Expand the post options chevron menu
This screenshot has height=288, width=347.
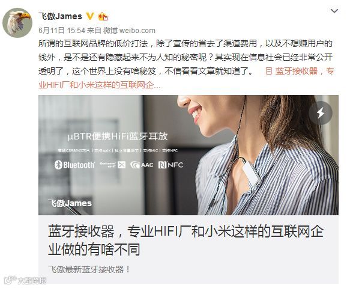pos(334,11)
